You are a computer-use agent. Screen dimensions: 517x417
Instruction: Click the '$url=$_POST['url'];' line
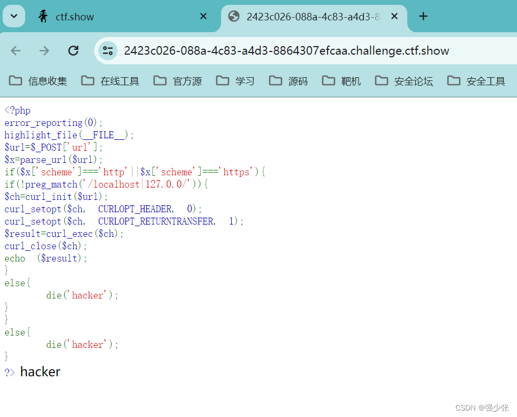[54, 147]
